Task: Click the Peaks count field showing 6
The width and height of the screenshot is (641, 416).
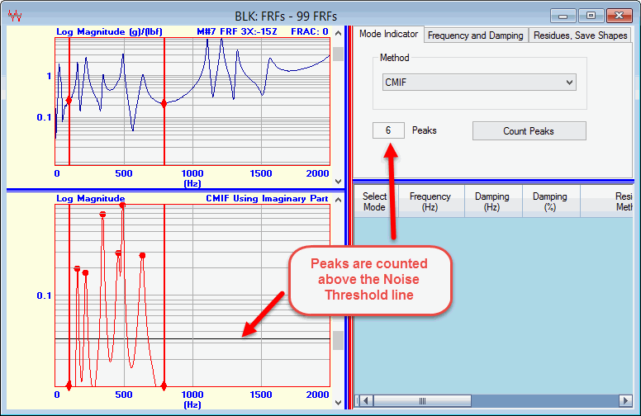Action: (388, 130)
